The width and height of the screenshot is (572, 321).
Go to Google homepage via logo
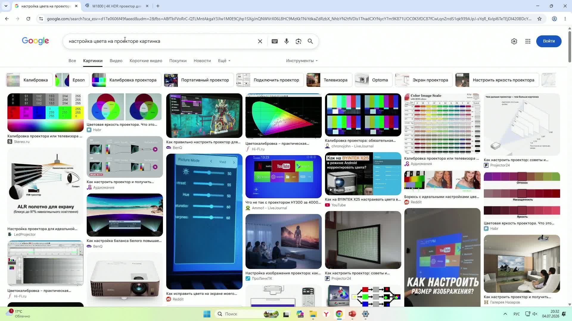(x=35, y=41)
